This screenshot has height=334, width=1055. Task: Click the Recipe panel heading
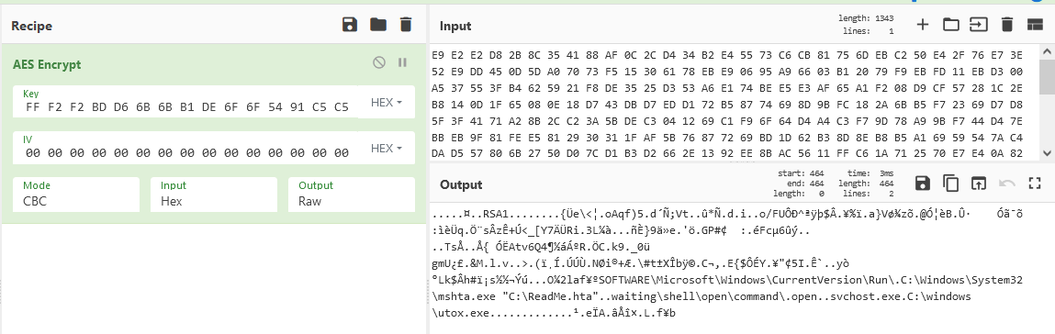pos(31,27)
